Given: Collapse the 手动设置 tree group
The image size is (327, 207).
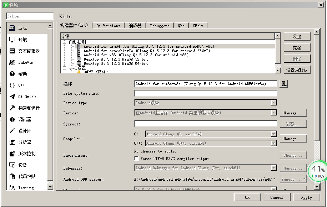Looking at the screenshot, I should pyautogui.click(x=65, y=68).
